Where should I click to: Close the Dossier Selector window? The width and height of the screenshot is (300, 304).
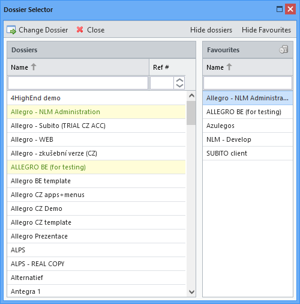point(290,9)
